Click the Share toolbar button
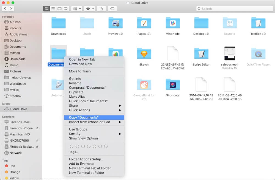This screenshot has height=180, width=275. [x=101, y=9]
